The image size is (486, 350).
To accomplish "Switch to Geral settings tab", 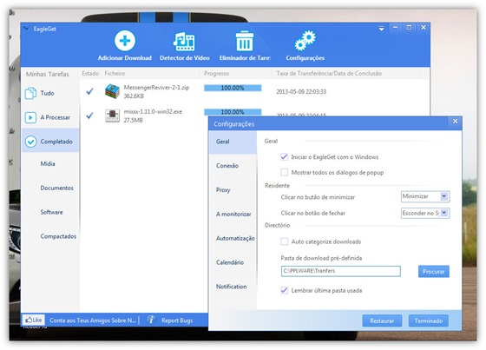I will click(233, 142).
